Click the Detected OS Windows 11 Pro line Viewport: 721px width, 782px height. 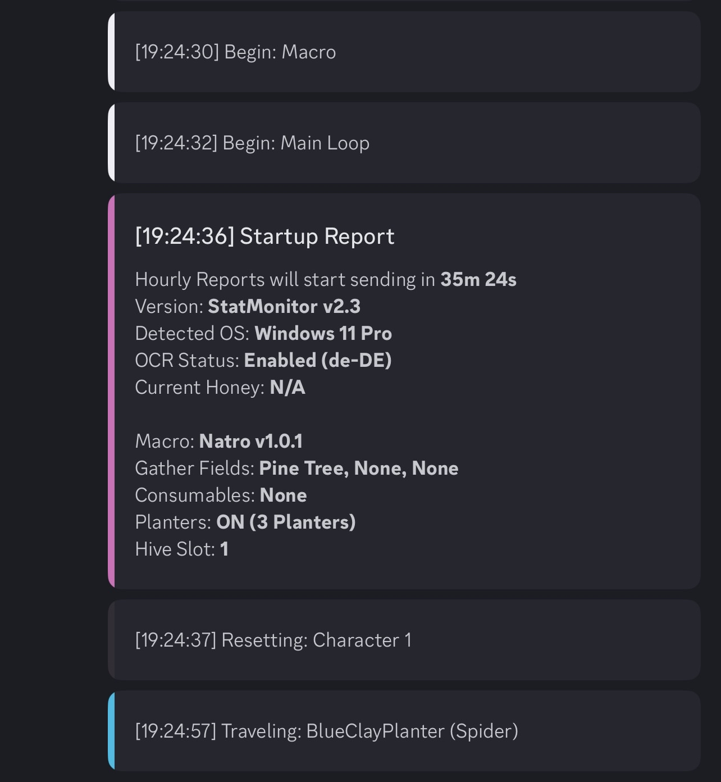[x=263, y=334]
